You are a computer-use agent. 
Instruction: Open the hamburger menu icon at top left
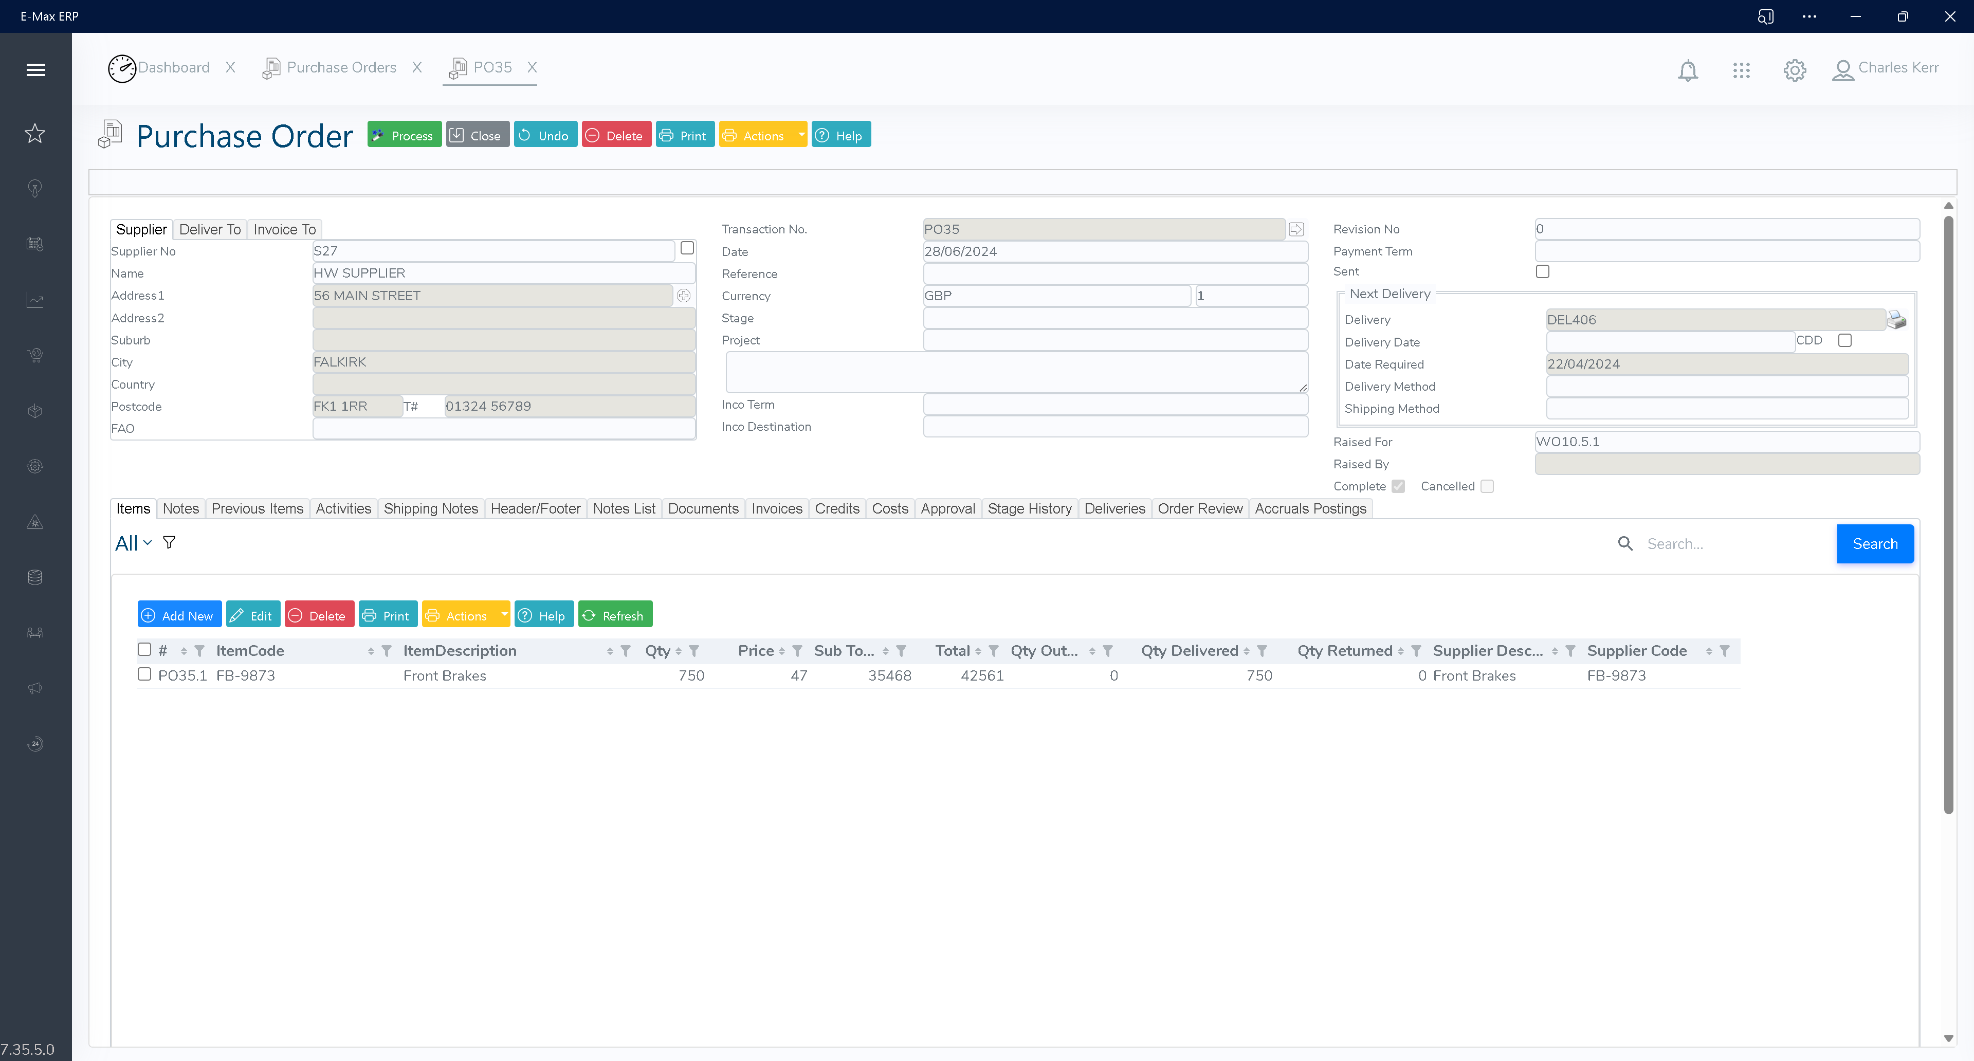point(35,69)
